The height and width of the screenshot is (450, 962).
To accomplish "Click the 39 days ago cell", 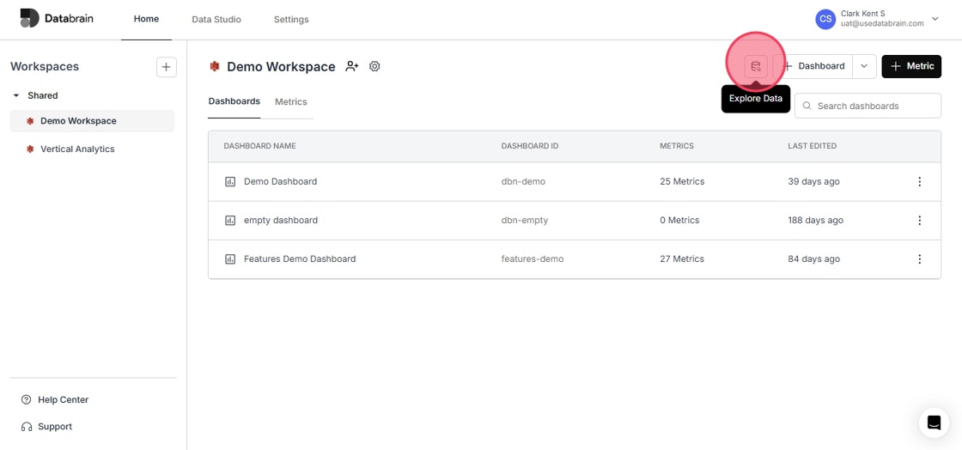I will coord(814,181).
